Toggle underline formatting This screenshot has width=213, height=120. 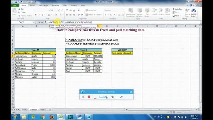point(43,15)
